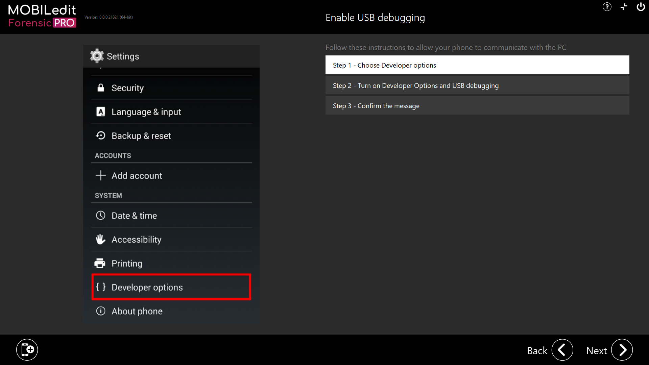Click the highlighted Developer options entry
Viewport: 649px width, 365px height.
(171, 287)
